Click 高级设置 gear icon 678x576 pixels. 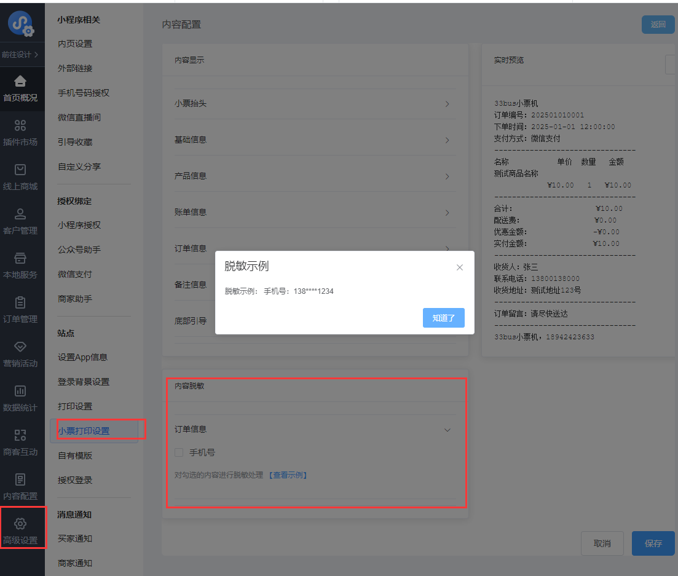[x=20, y=524]
